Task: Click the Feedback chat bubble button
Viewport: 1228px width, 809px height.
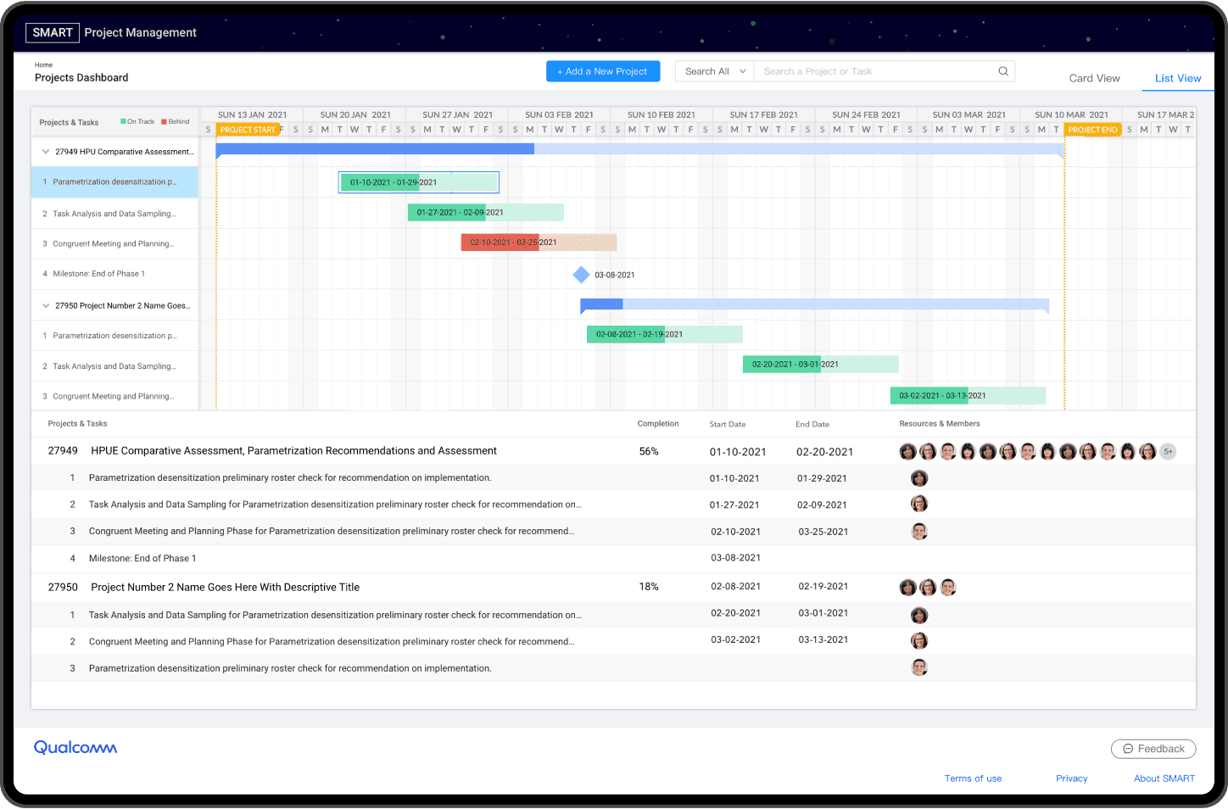Action: point(1153,749)
